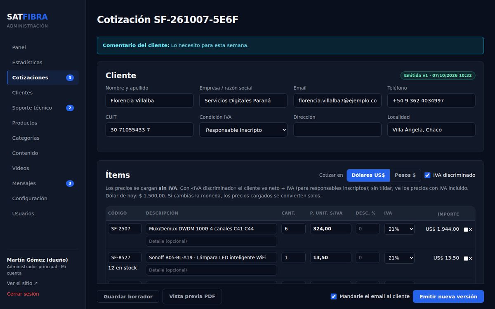Open Contenido in the sidebar
The image size is (495, 309).
(x=43, y=153)
